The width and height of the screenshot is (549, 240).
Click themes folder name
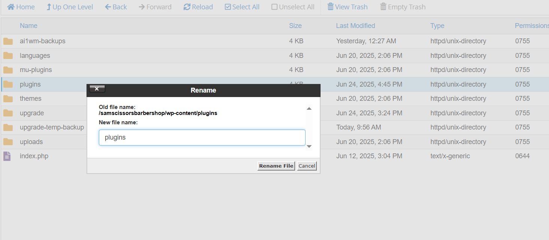tap(31, 99)
